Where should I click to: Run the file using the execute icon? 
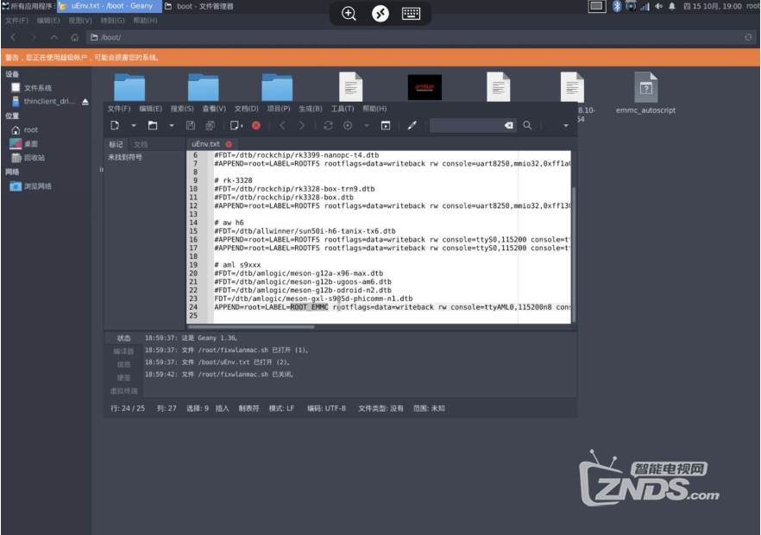[x=386, y=126]
